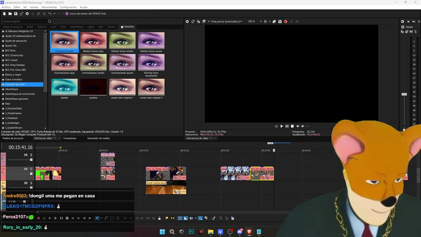This screenshot has height=237, width=421.
Task: Open preview properties gear icon
Action: click(187, 21)
